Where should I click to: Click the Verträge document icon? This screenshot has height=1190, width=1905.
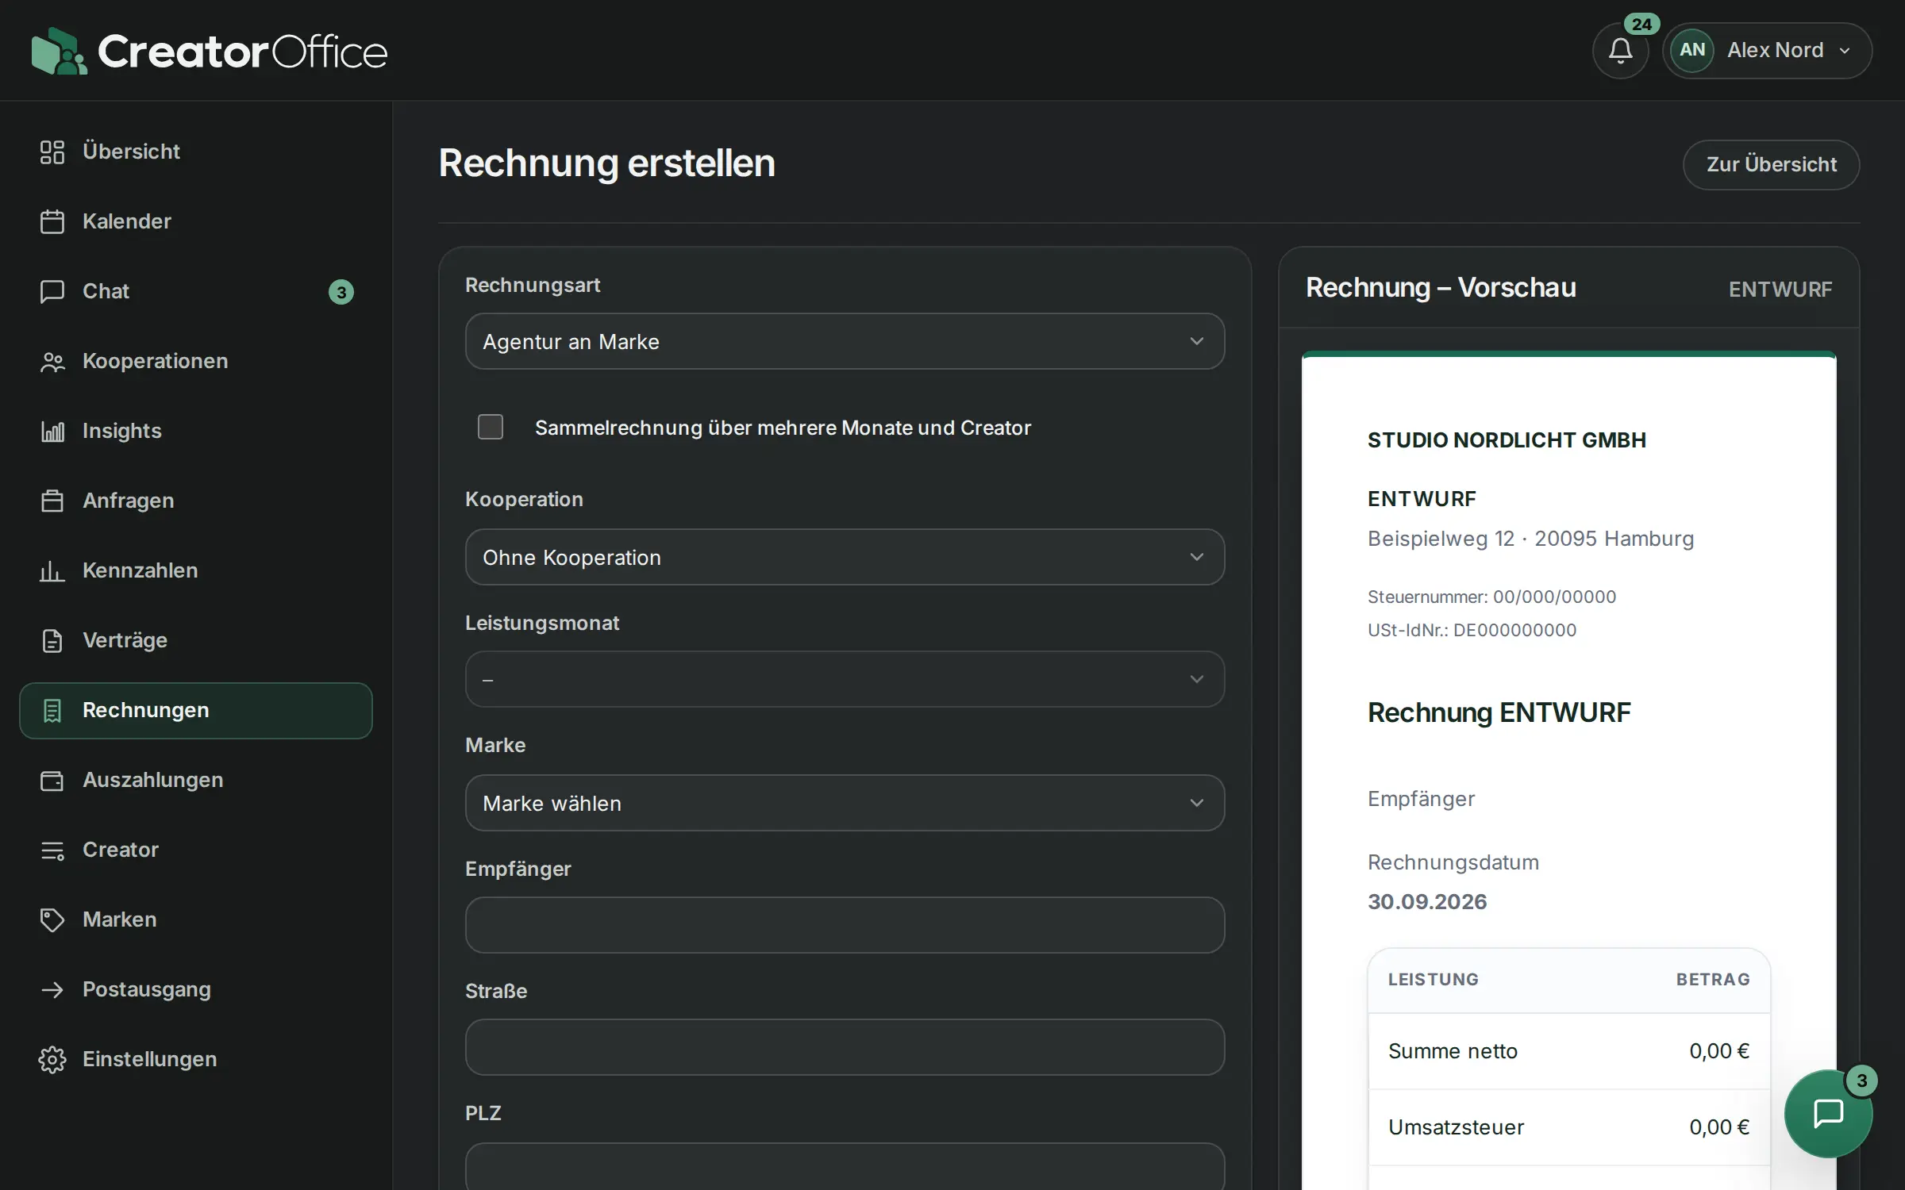point(52,640)
